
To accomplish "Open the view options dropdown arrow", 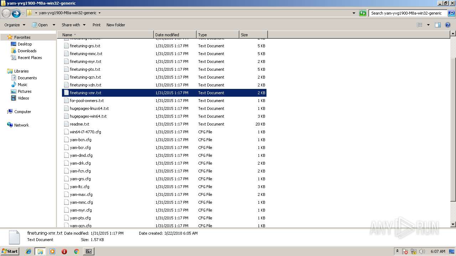I will click(x=428, y=25).
